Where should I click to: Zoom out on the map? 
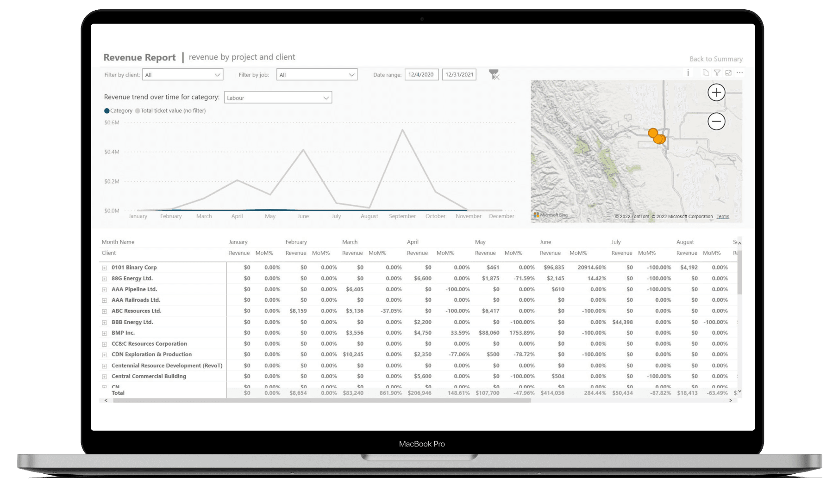[x=716, y=122]
